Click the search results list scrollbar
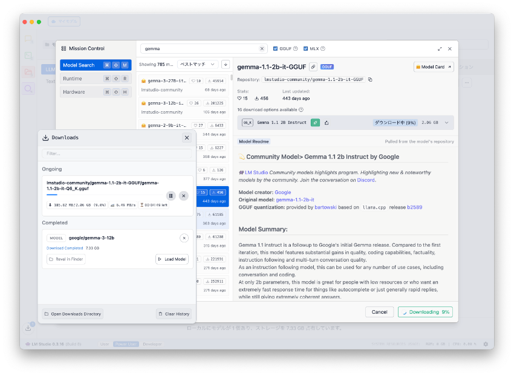 tap(232, 78)
